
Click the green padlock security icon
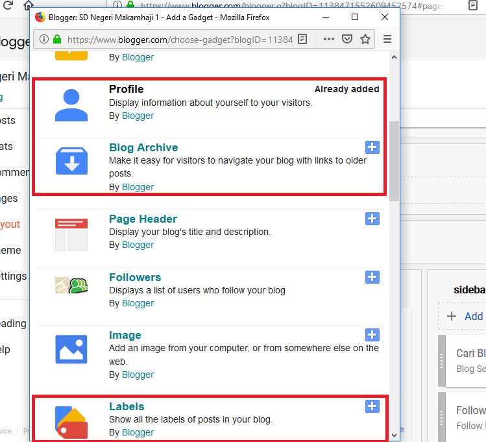tap(57, 40)
